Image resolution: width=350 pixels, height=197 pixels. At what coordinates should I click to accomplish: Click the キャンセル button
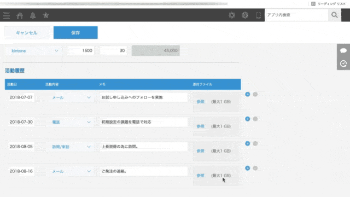(27, 33)
